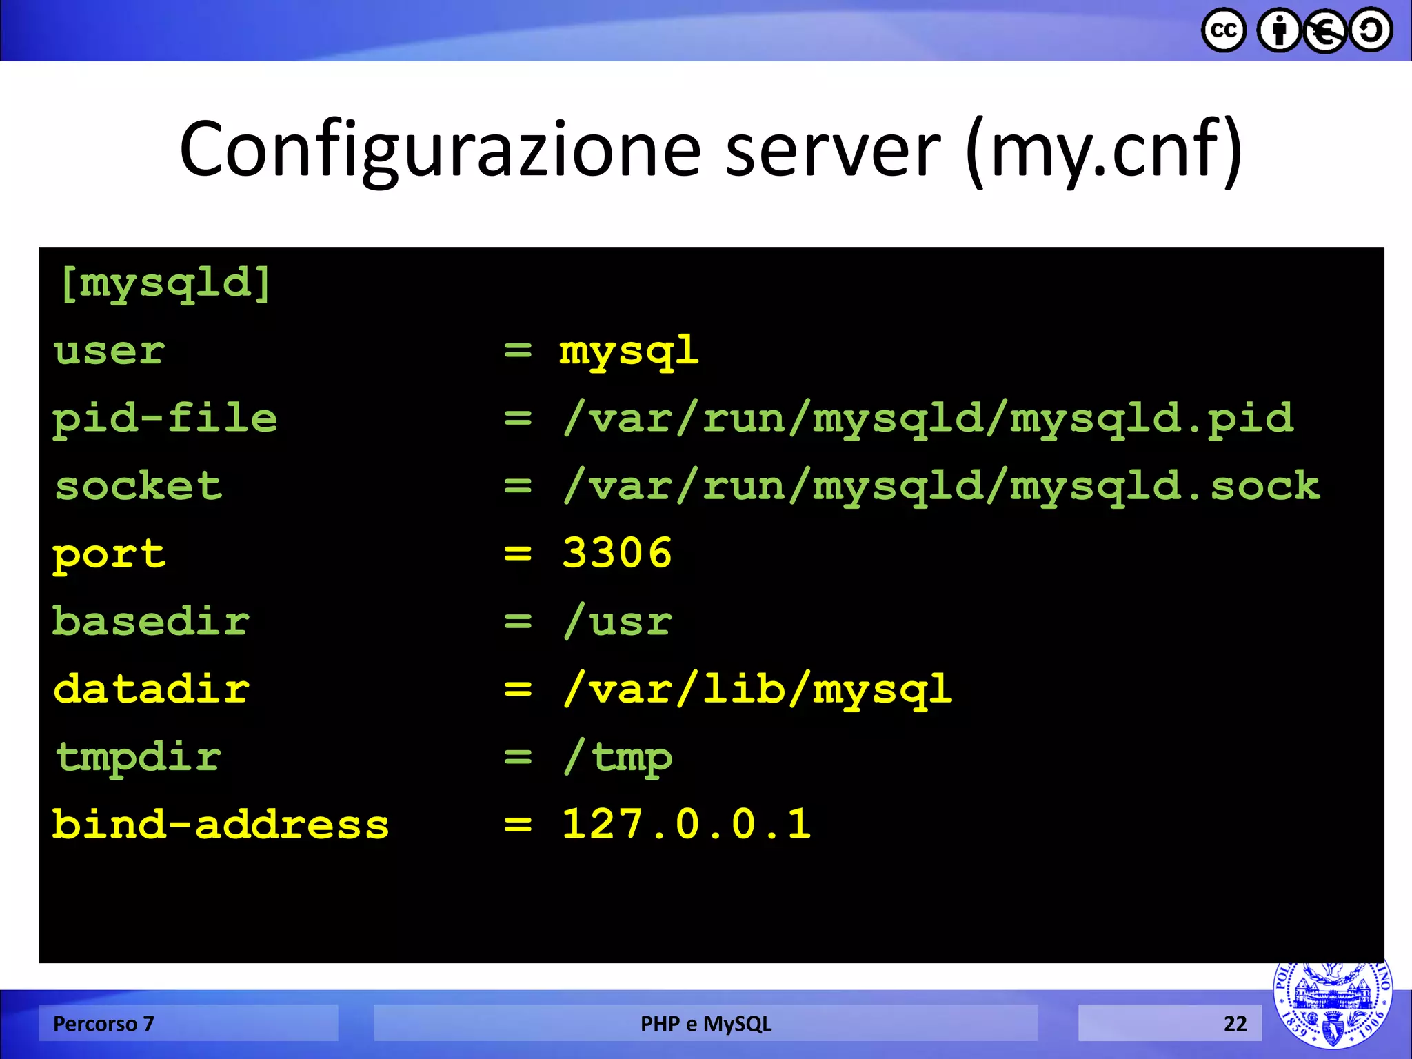Click the Creative Commons CC icon
This screenshot has width=1412, height=1059.
click(x=1224, y=30)
